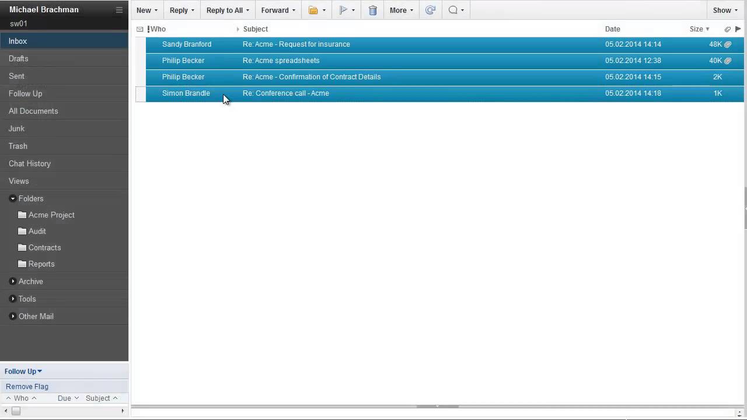Screen dimensions: 747x420
Task: Expand the Tools section
Action: pyautogui.click(x=13, y=299)
